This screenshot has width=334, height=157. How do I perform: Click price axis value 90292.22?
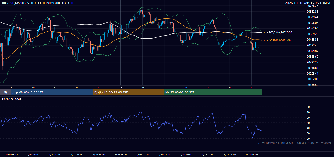click(312, 62)
